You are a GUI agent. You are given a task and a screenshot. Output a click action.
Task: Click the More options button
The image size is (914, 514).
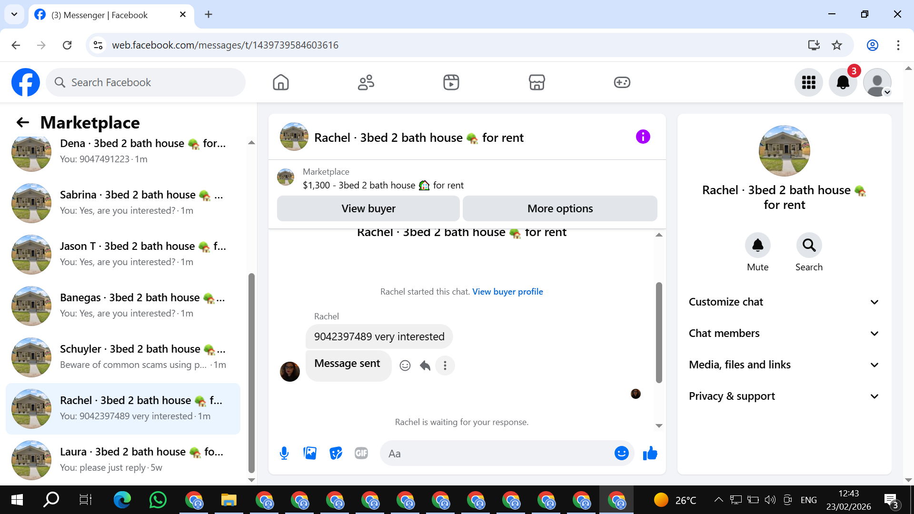(560, 208)
